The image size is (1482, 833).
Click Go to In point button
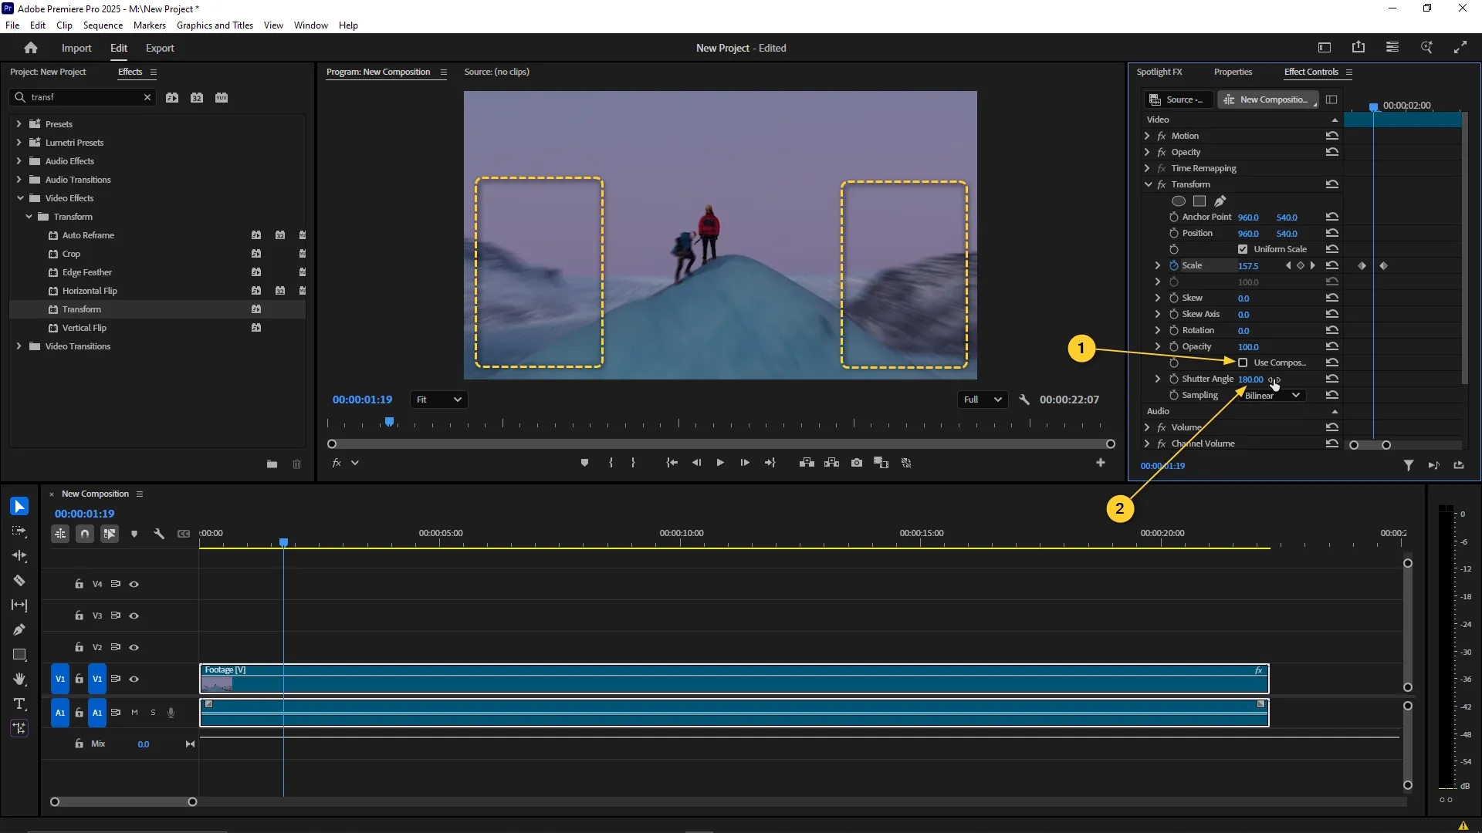(672, 463)
